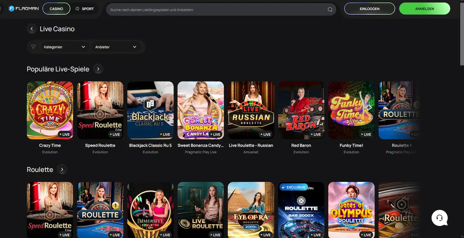
Task: Click the Flagman logo
Action: [23, 9]
